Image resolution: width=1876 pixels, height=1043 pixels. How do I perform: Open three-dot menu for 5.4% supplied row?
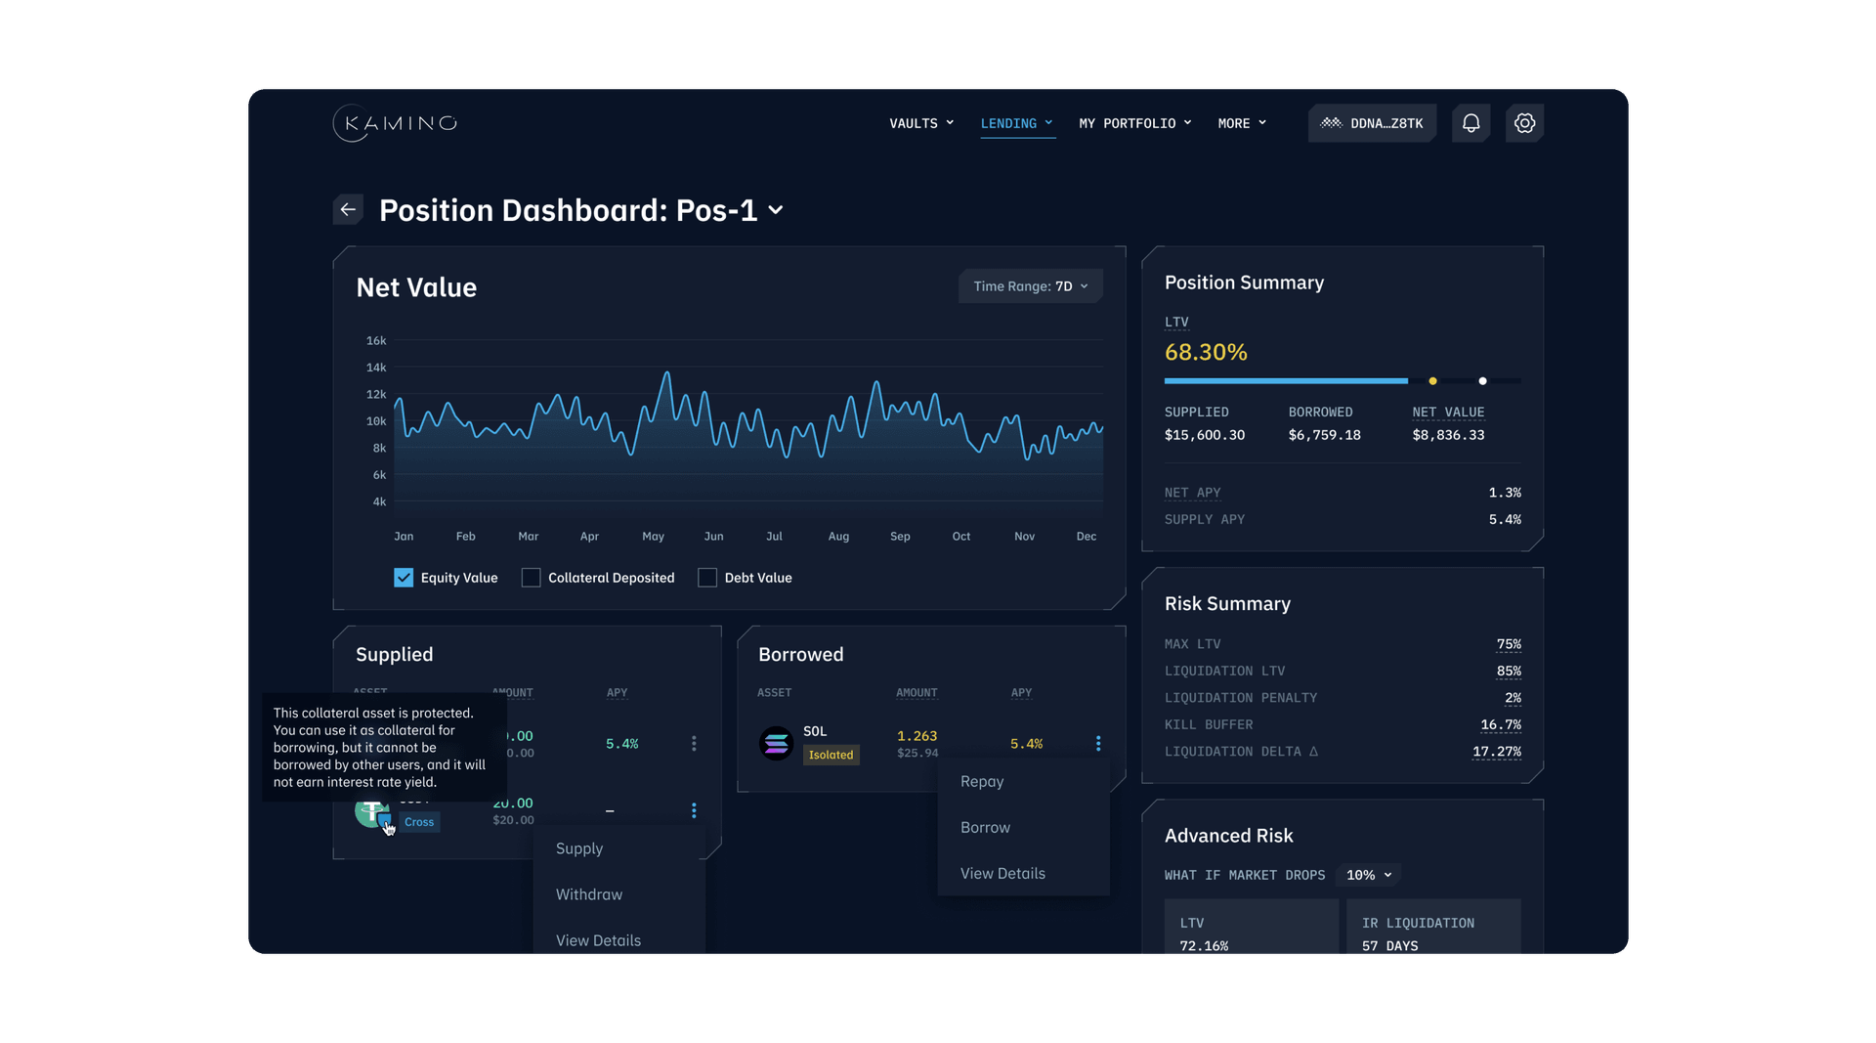click(x=694, y=744)
